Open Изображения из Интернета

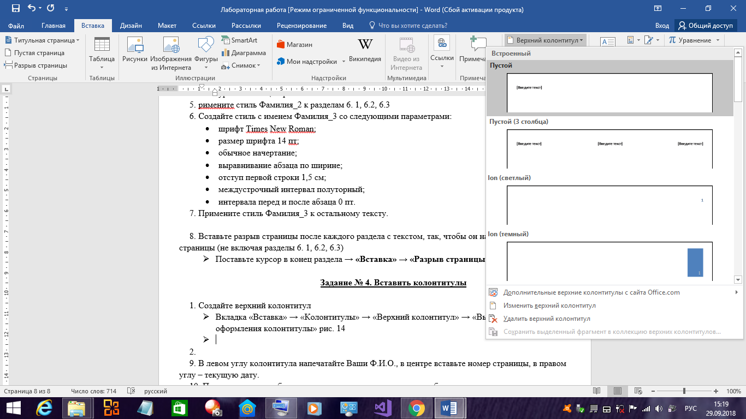pyautogui.click(x=171, y=53)
